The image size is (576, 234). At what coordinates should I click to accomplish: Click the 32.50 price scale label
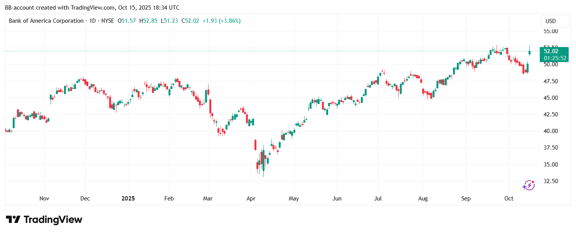point(551,181)
